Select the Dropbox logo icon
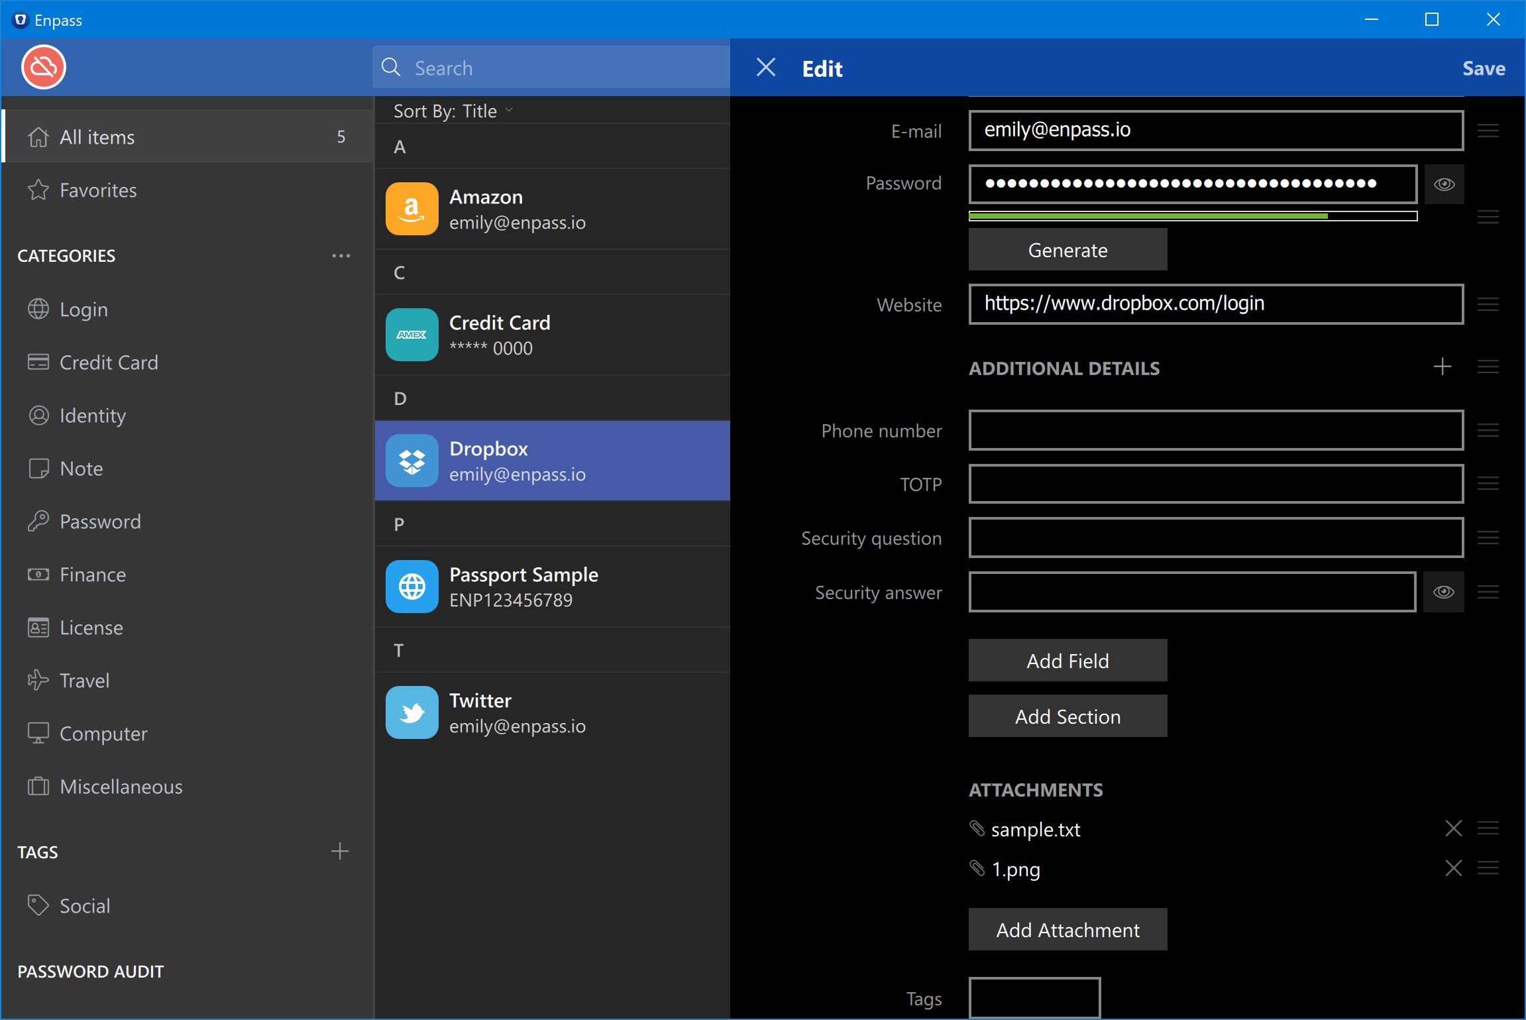Viewport: 1526px width, 1020px height. click(x=412, y=461)
